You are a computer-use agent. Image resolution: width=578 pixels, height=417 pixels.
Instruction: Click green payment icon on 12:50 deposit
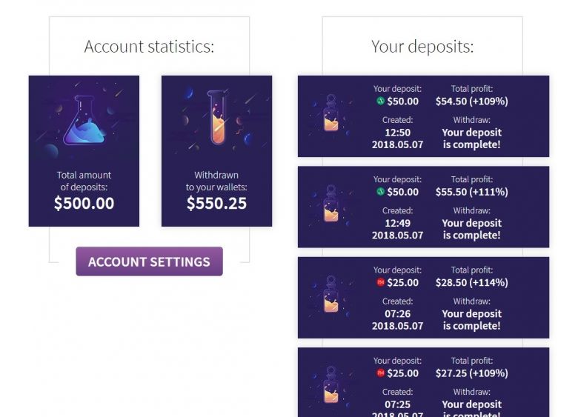pos(380,101)
